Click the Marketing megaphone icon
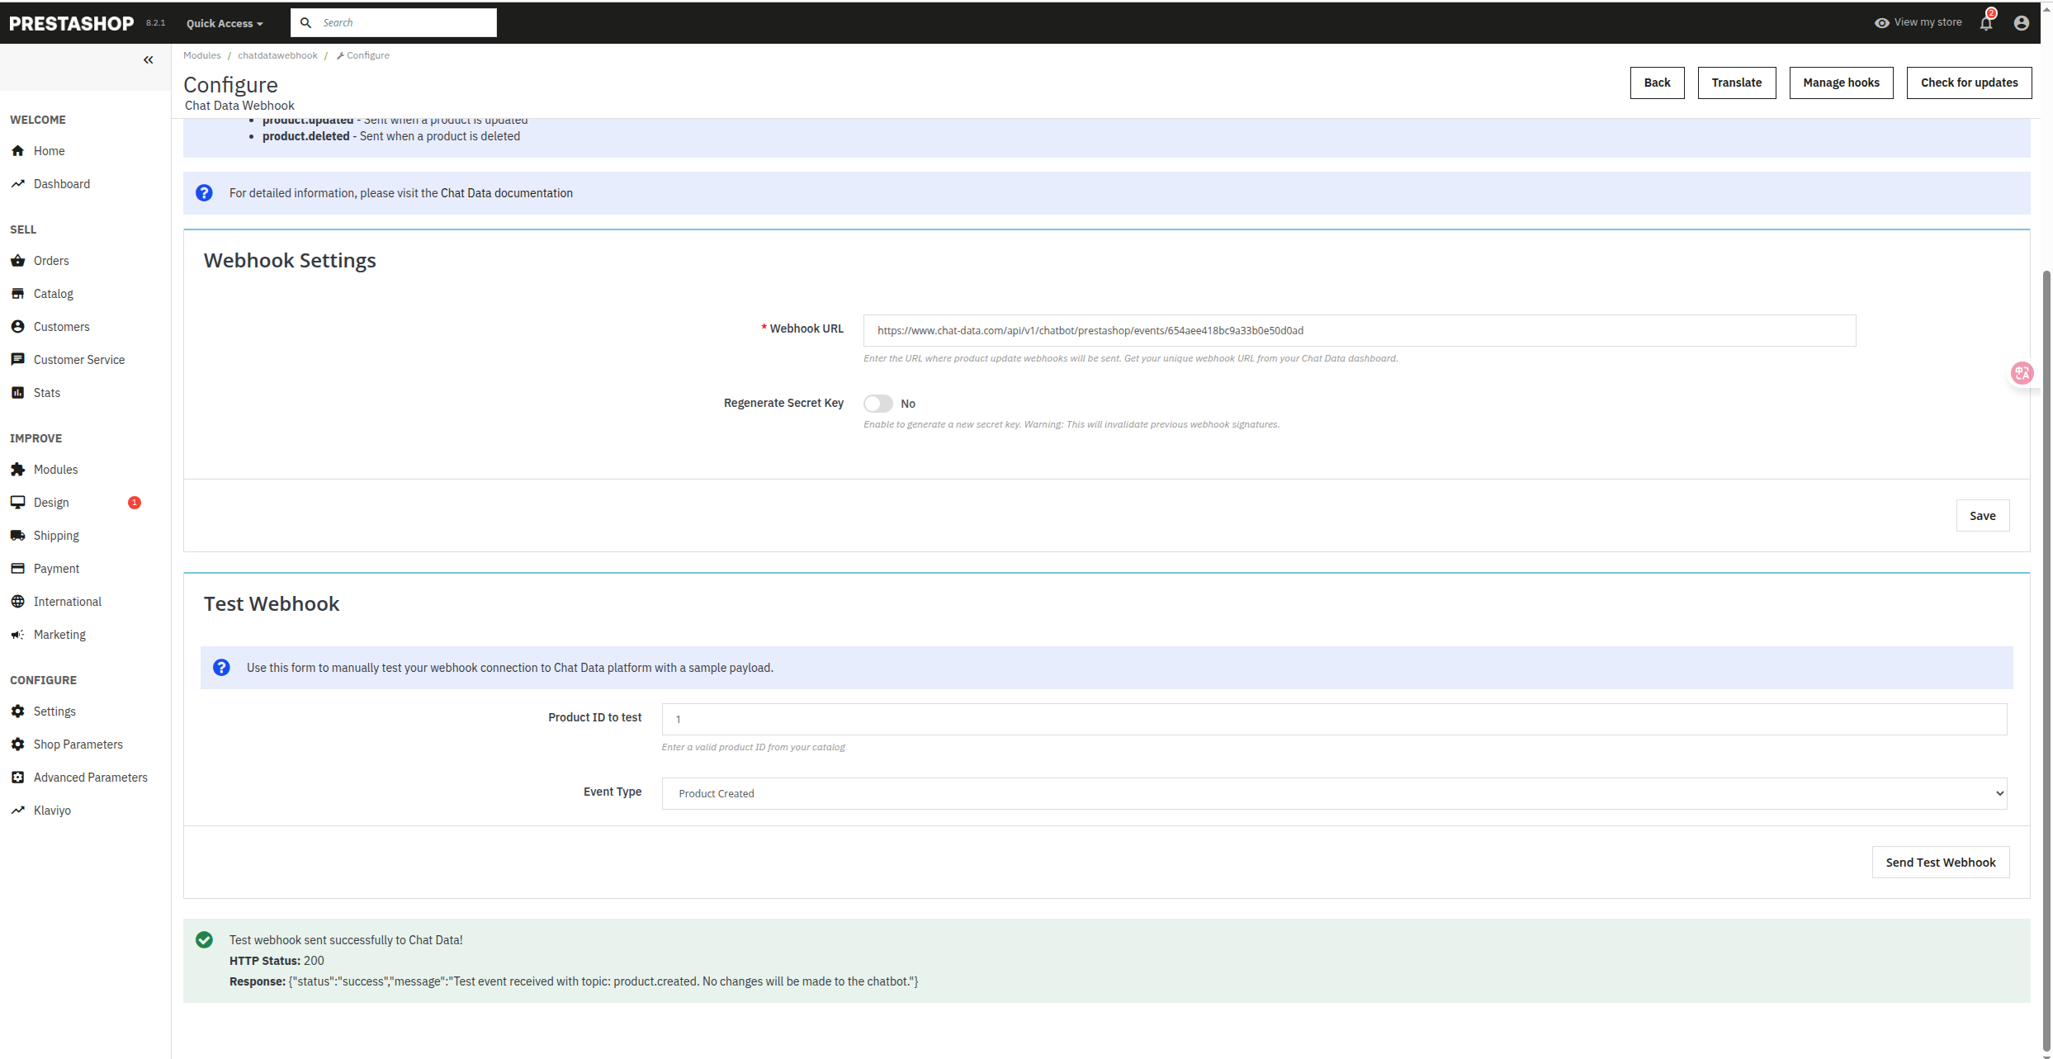The image size is (2053, 1059). [18, 635]
